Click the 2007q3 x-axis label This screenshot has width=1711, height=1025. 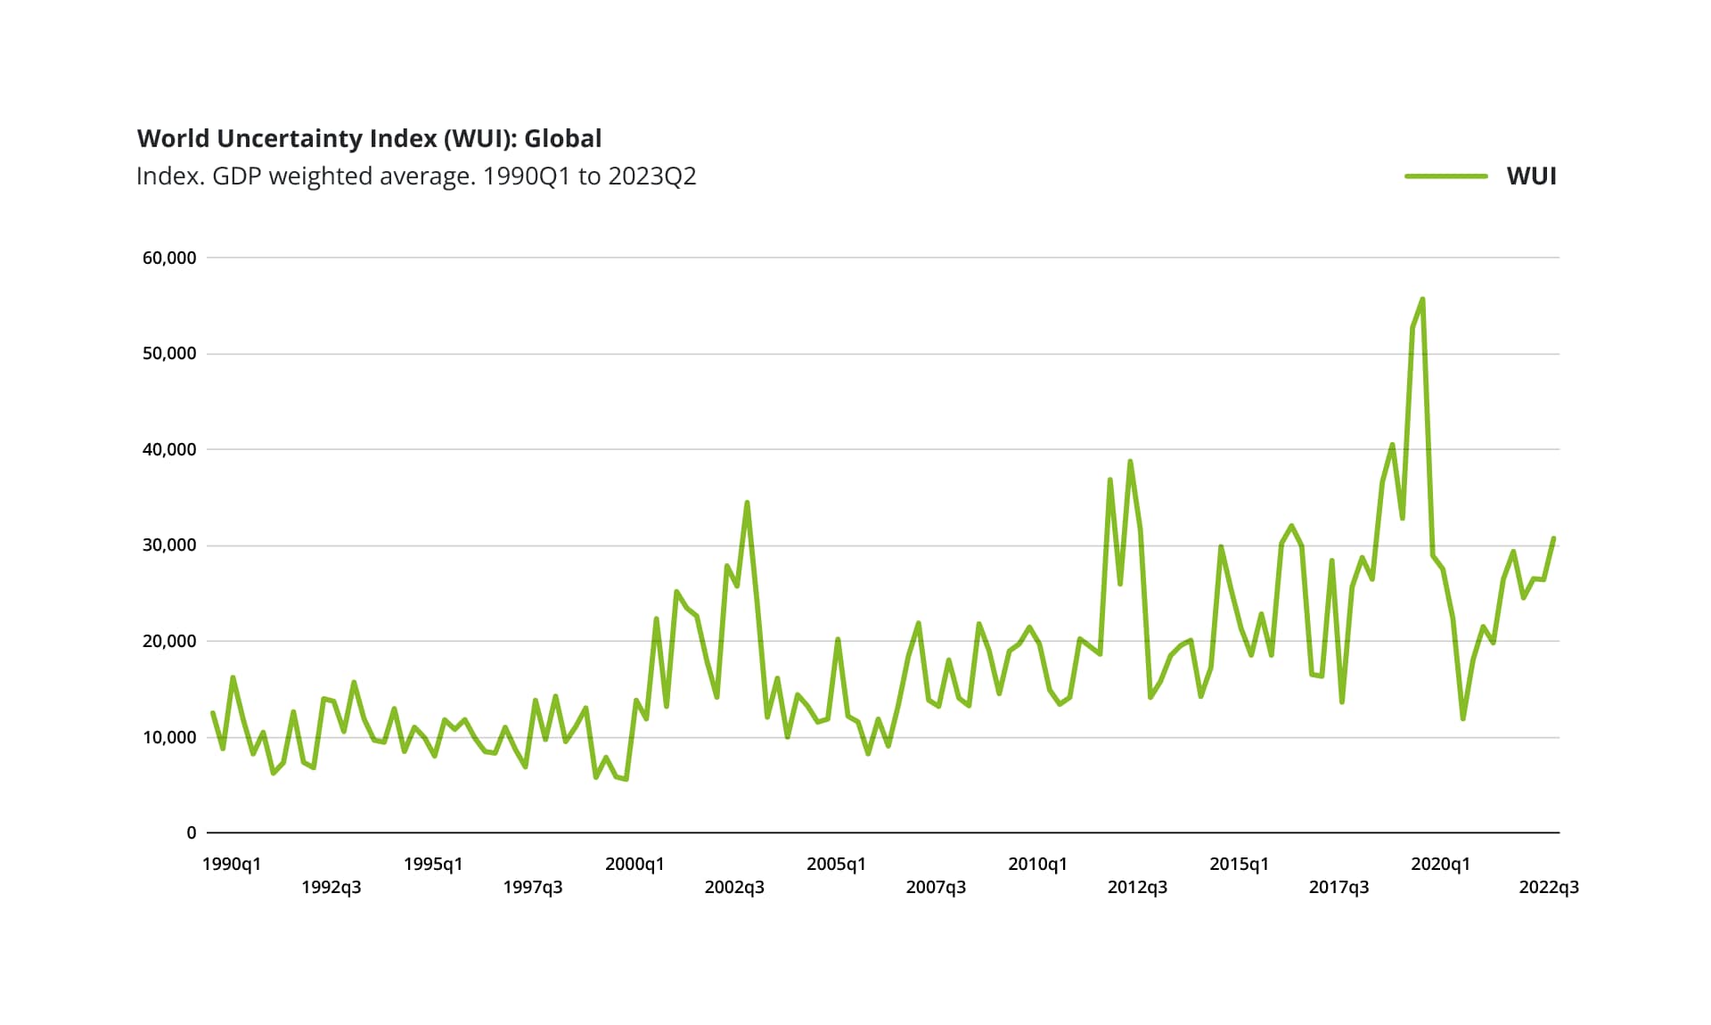click(936, 888)
